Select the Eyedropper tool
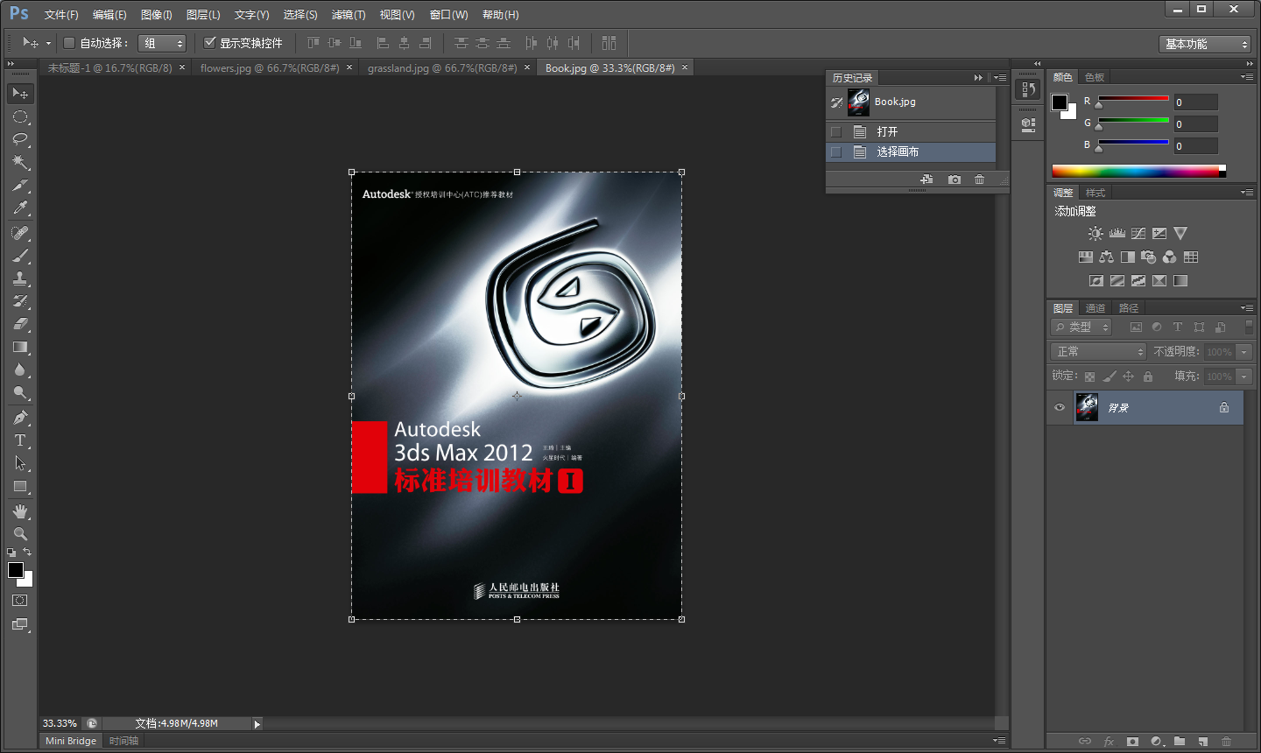1261x753 pixels. pyautogui.click(x=20, y=208)
